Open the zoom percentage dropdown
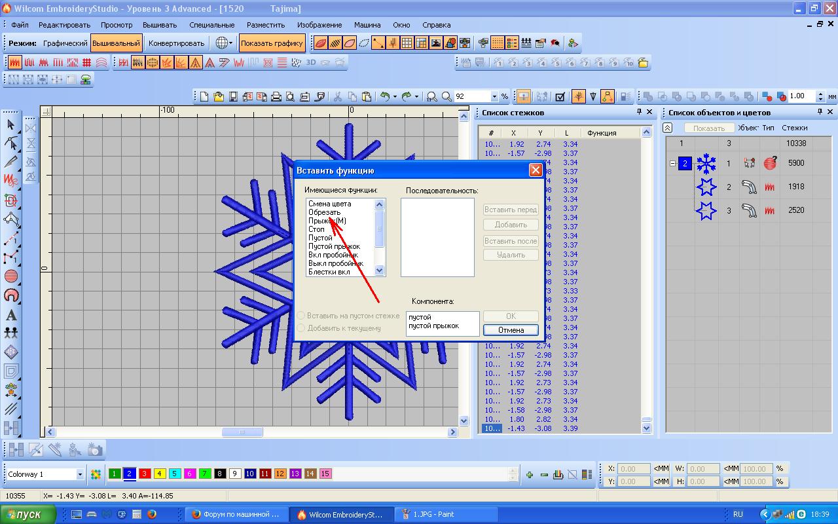Screen dimensions: 838x524 (494, 96)
